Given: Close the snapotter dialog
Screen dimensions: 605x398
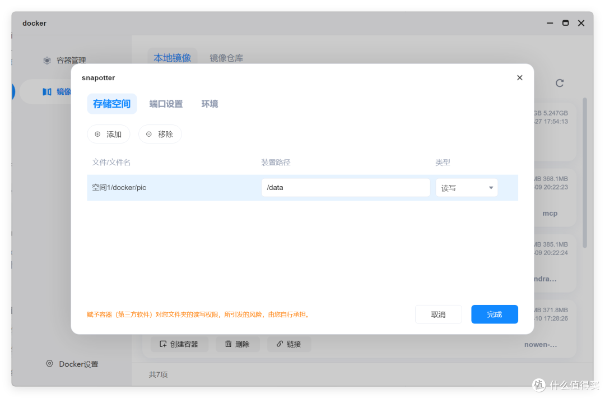Looking at the screenshot, I should click(x=519, y=77).
